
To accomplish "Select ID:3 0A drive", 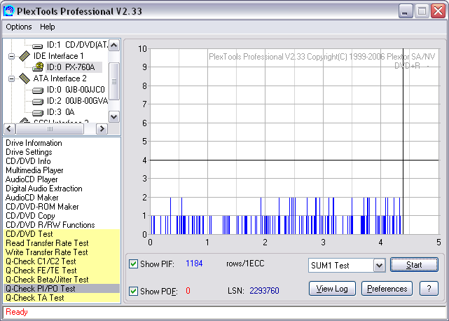I will tap(61, 112).
